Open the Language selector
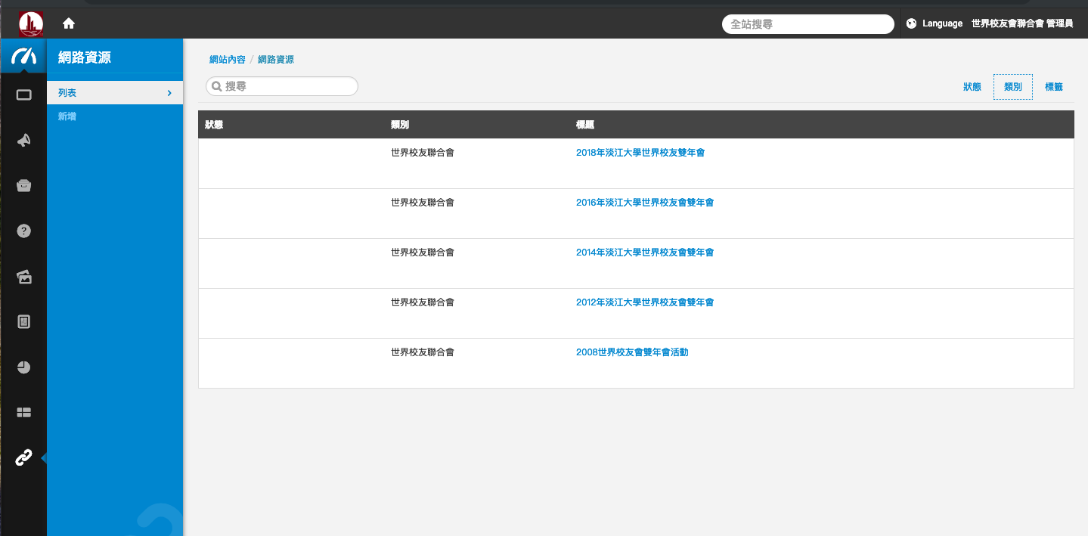This screenshot has width=1088, height=536. point(942,23)
